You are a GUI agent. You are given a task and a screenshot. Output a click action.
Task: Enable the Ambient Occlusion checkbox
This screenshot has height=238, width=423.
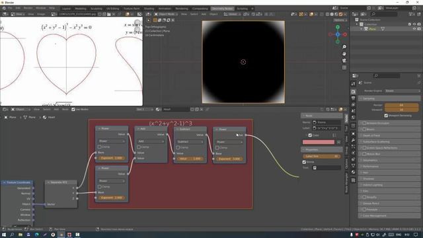coord(364,123)
